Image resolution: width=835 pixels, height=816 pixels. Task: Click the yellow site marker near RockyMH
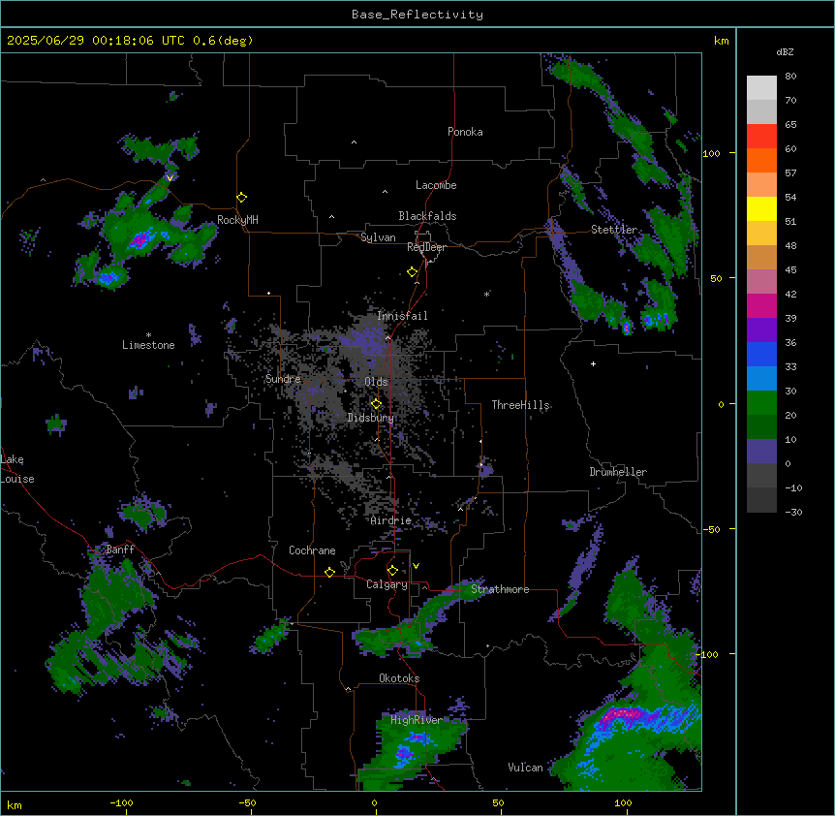tap(242, 198)
